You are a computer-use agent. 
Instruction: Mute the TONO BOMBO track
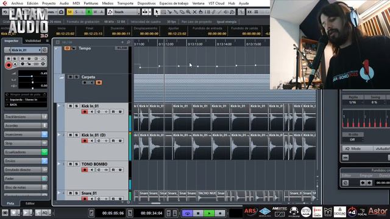71,164
